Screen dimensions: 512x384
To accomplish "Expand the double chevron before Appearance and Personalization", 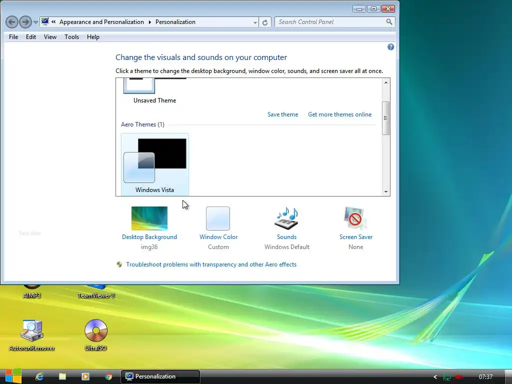I will click(x=53, y=22).
